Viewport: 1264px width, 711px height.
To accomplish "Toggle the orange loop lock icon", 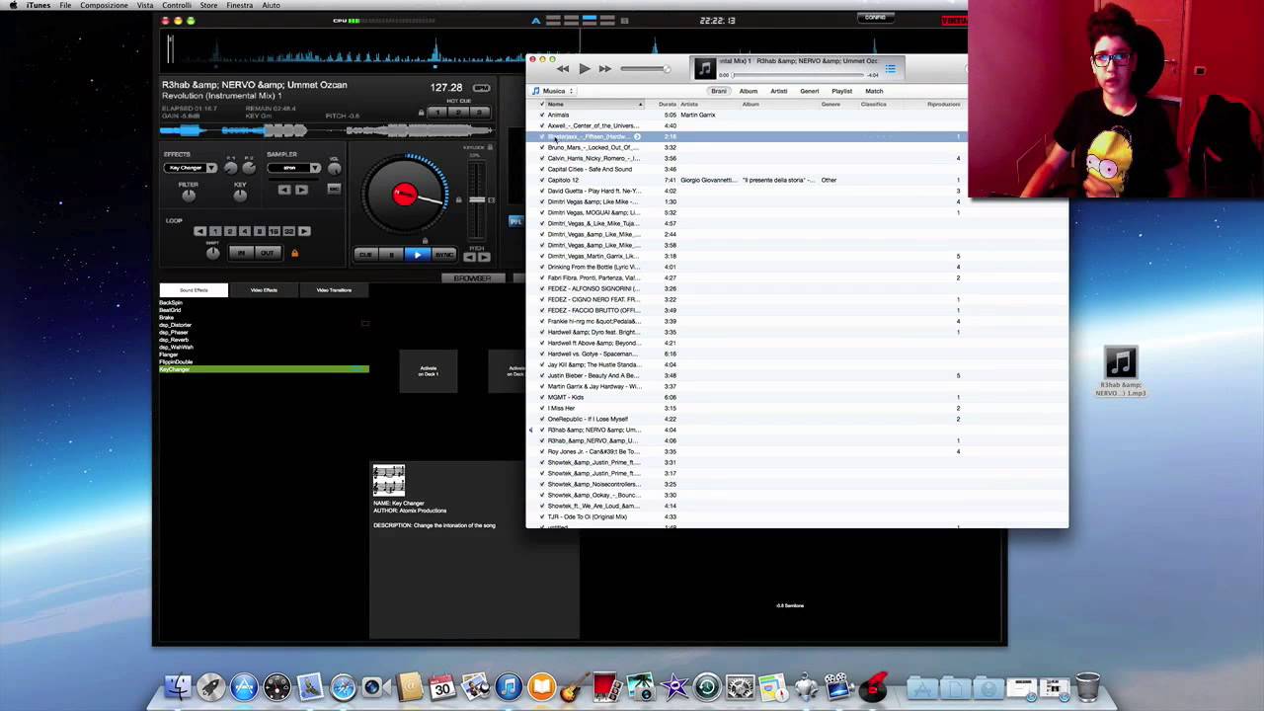I will coord(294,253).
